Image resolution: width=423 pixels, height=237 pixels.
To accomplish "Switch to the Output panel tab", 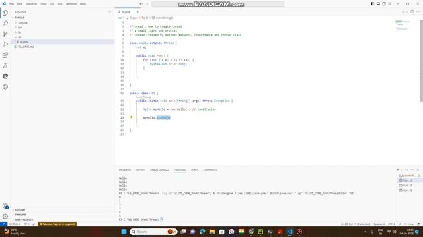I will click(x=141, y=170).
